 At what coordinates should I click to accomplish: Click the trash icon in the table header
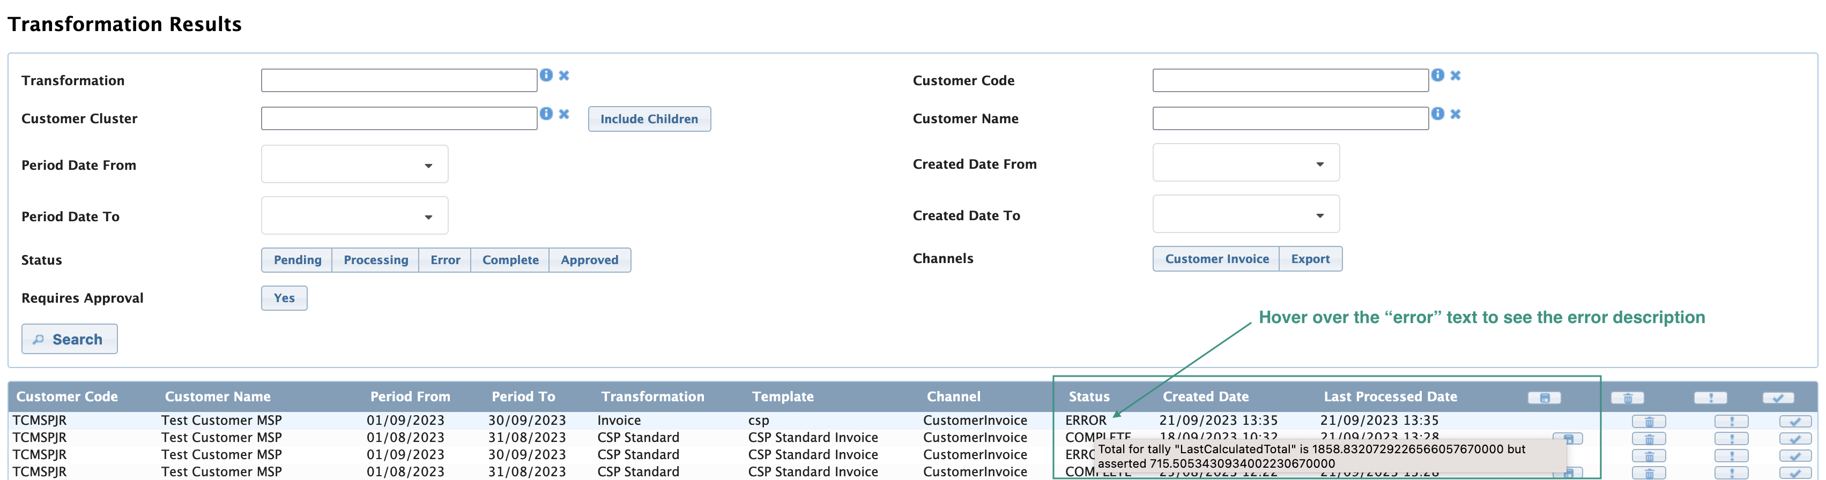(1628, 398)
